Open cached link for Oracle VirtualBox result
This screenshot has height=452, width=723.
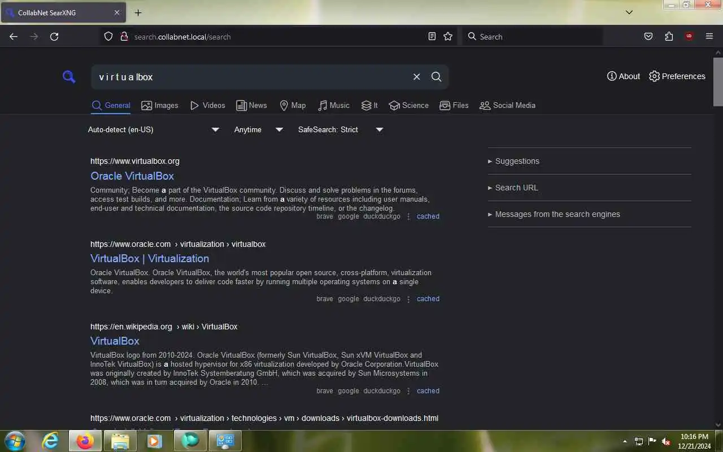[x=428, y=216]
